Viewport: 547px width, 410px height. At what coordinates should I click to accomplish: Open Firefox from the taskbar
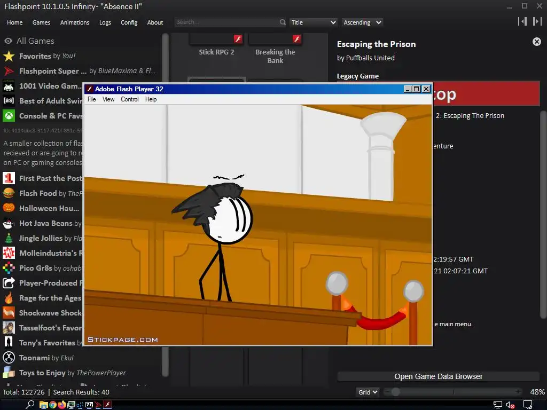tap(62, 405)
